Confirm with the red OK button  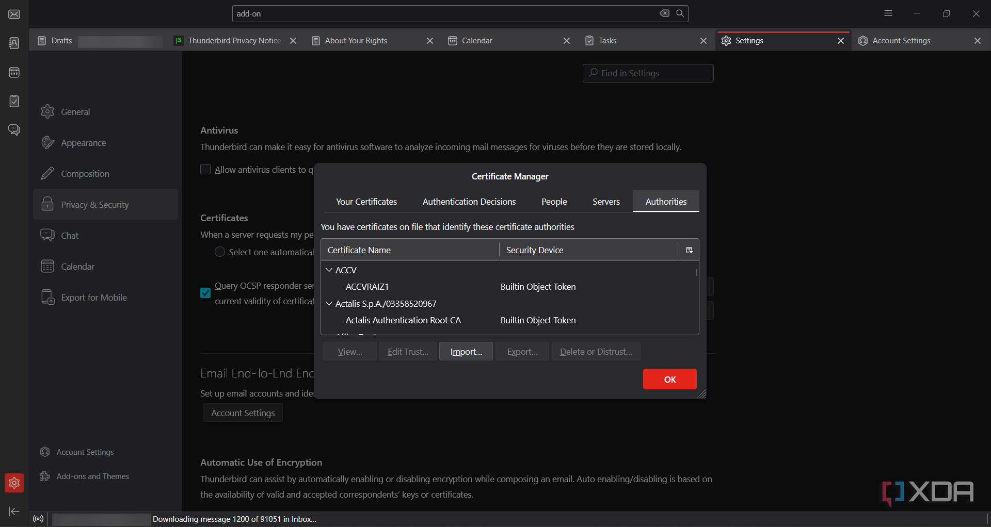click(x=670, y=380)
